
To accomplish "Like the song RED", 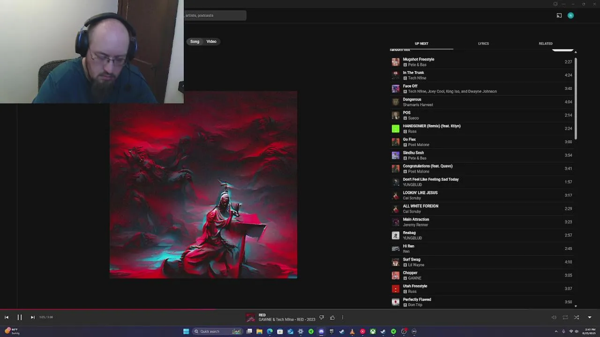I will (x=332, y=317).
